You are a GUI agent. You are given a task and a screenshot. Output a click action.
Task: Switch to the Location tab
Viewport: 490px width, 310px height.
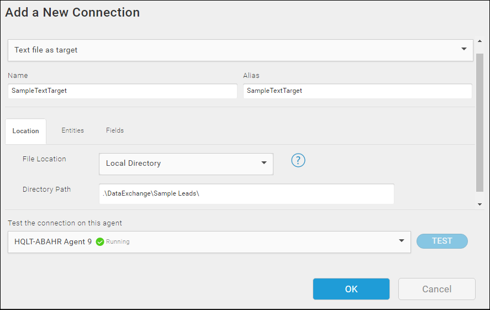click(x=25, y=132)
